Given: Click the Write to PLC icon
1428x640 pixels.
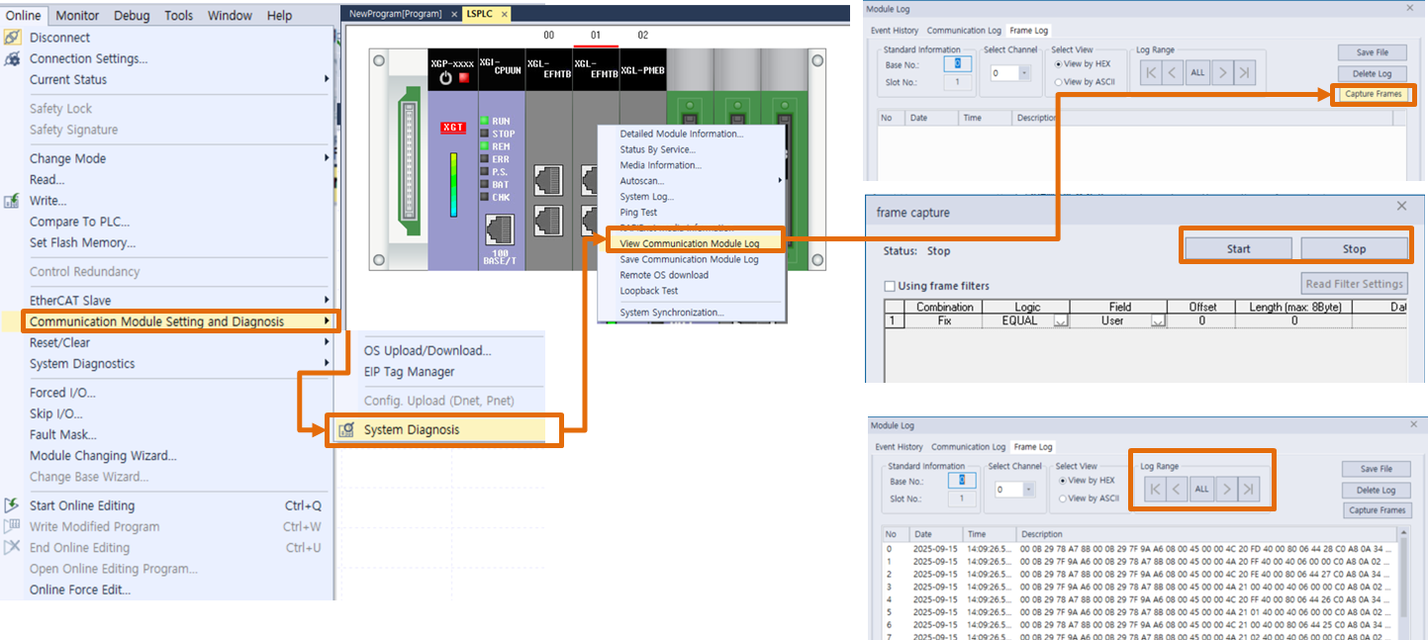Looking at the screenshot, I should click(12, 201).
